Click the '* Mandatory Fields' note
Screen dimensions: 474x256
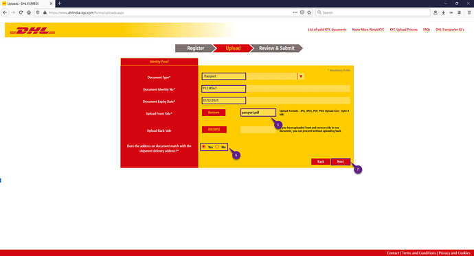click(x=339, y=70)
